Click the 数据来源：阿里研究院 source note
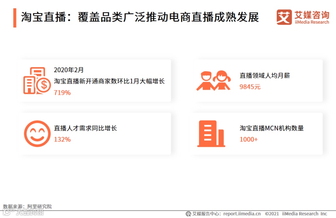Screen dimensions: 336x218 tap(27, 207)
